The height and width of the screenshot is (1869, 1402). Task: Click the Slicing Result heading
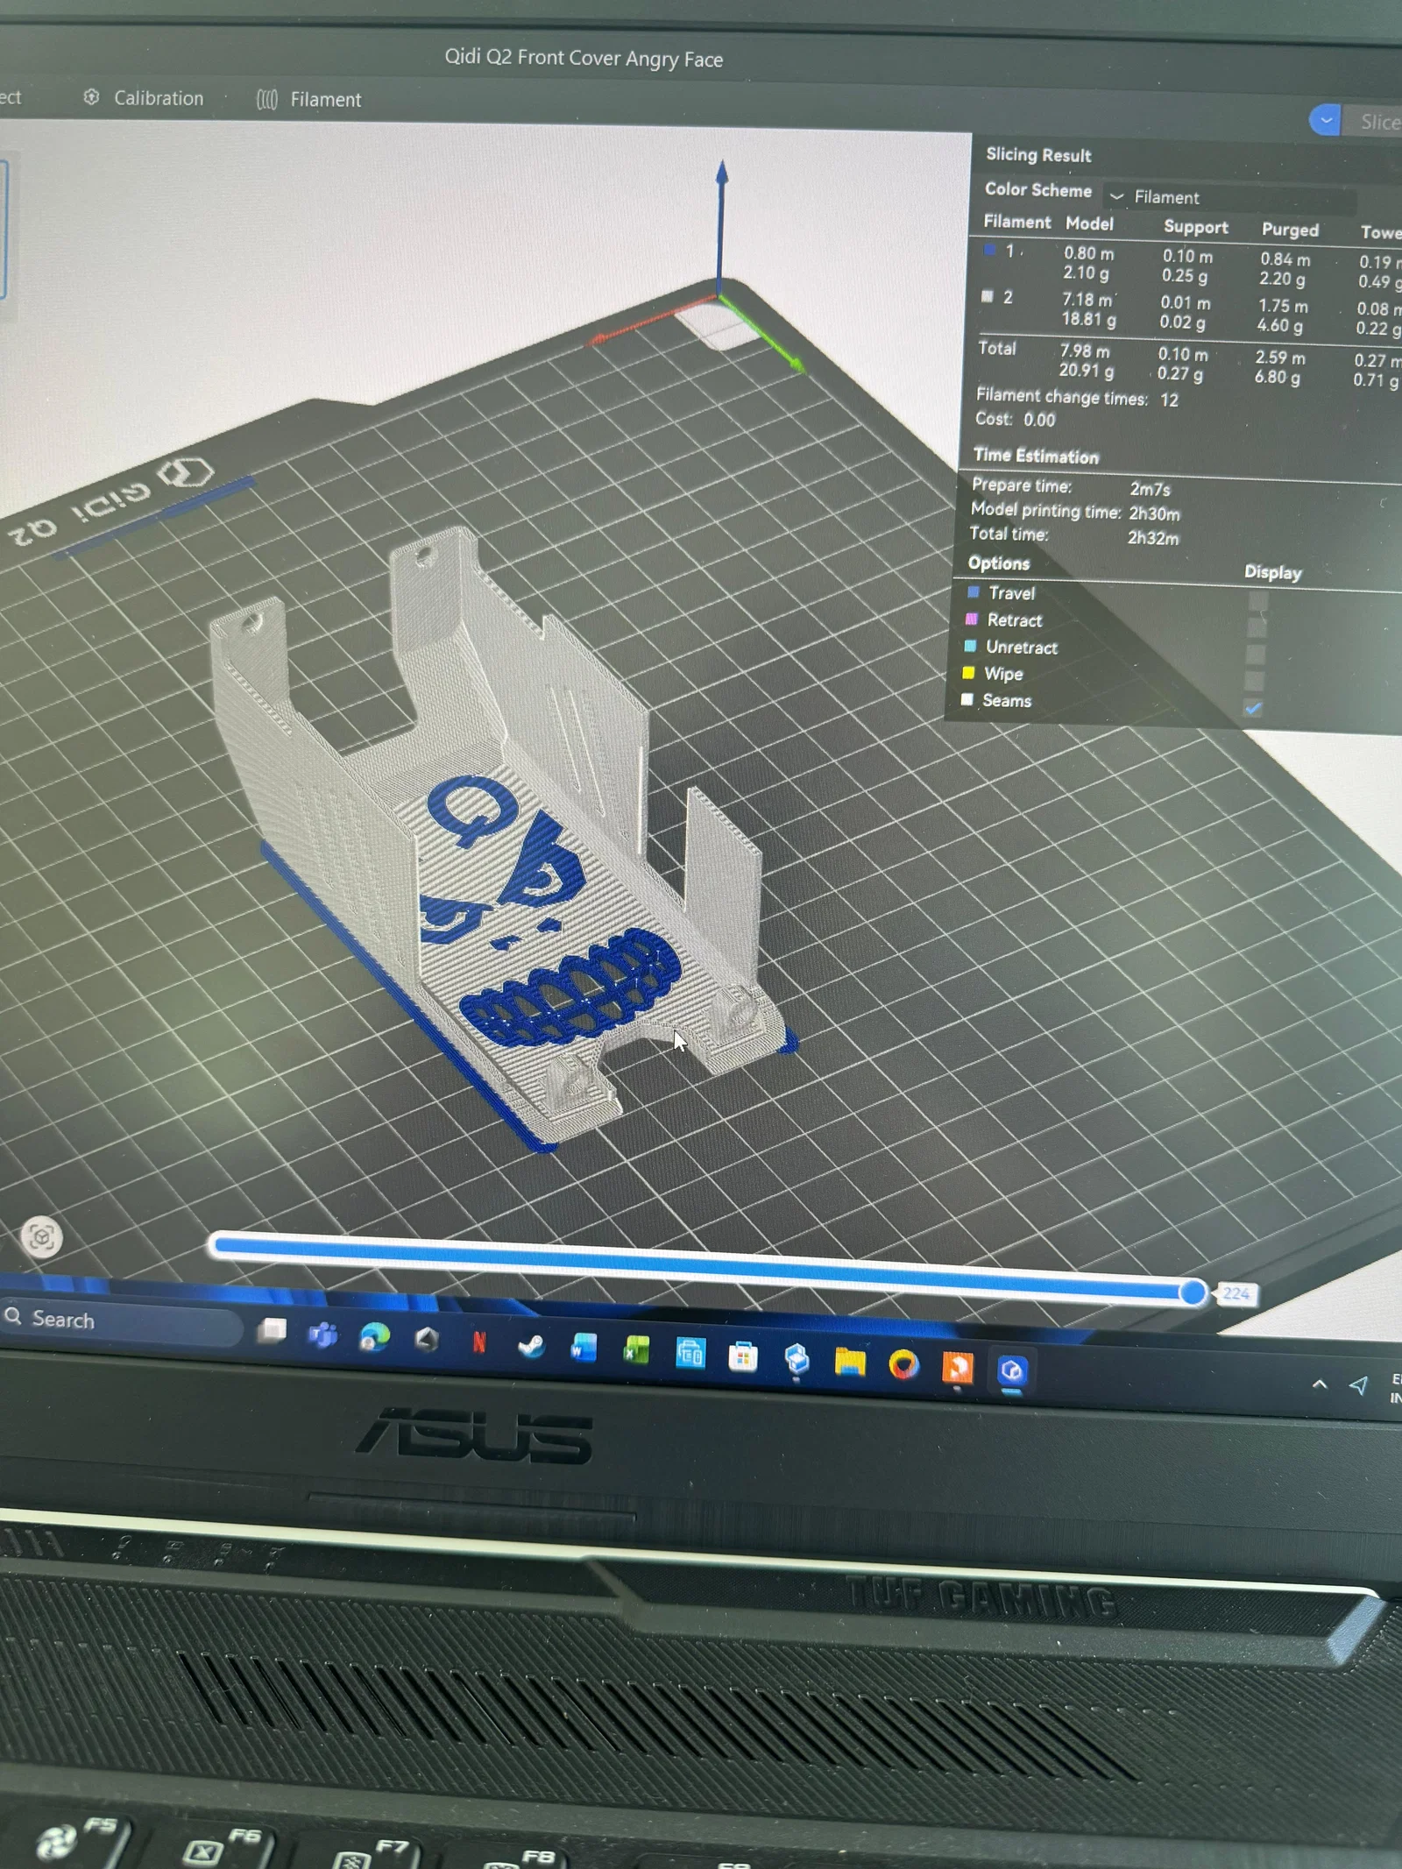pyautogui.click(x=1038, y=155)
